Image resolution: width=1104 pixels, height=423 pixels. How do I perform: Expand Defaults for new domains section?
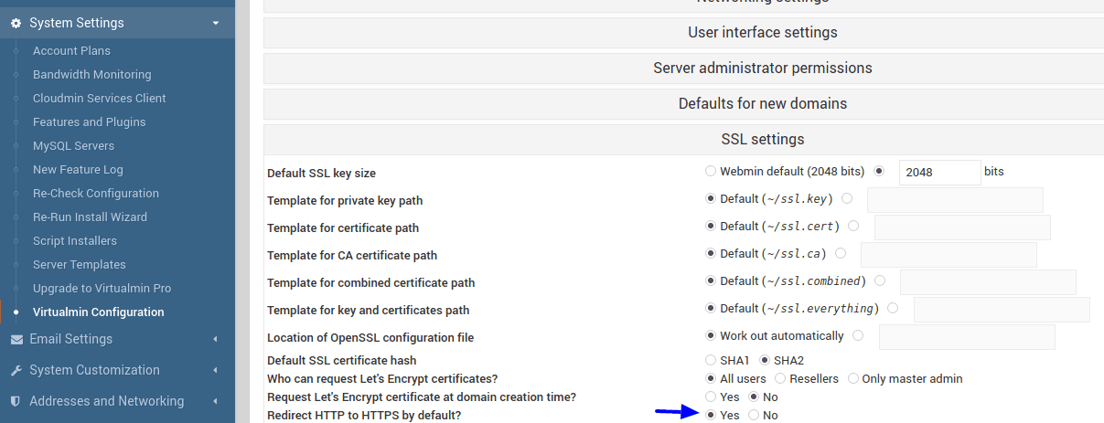[x=683, y=104]
